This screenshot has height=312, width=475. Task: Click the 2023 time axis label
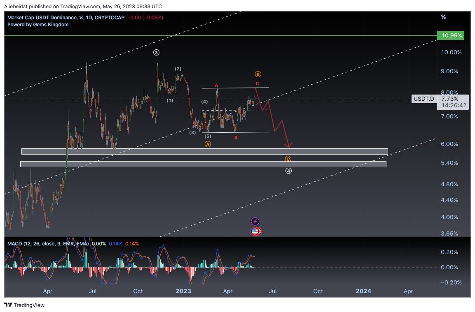pyautogui.click(x=183, y=291)
